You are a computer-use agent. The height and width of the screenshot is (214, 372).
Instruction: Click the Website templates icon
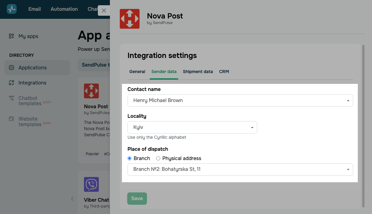tap(11, 119)
